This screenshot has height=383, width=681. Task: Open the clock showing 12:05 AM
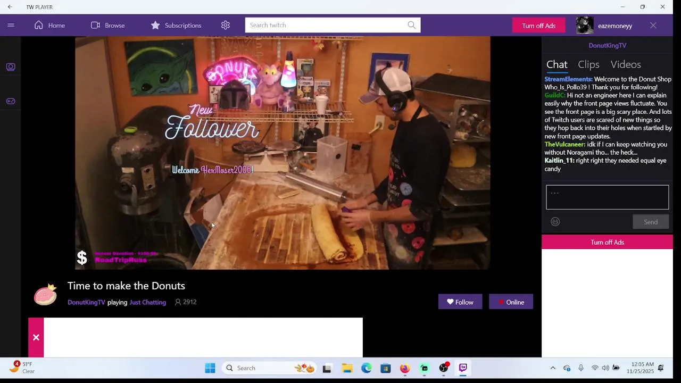639,368
